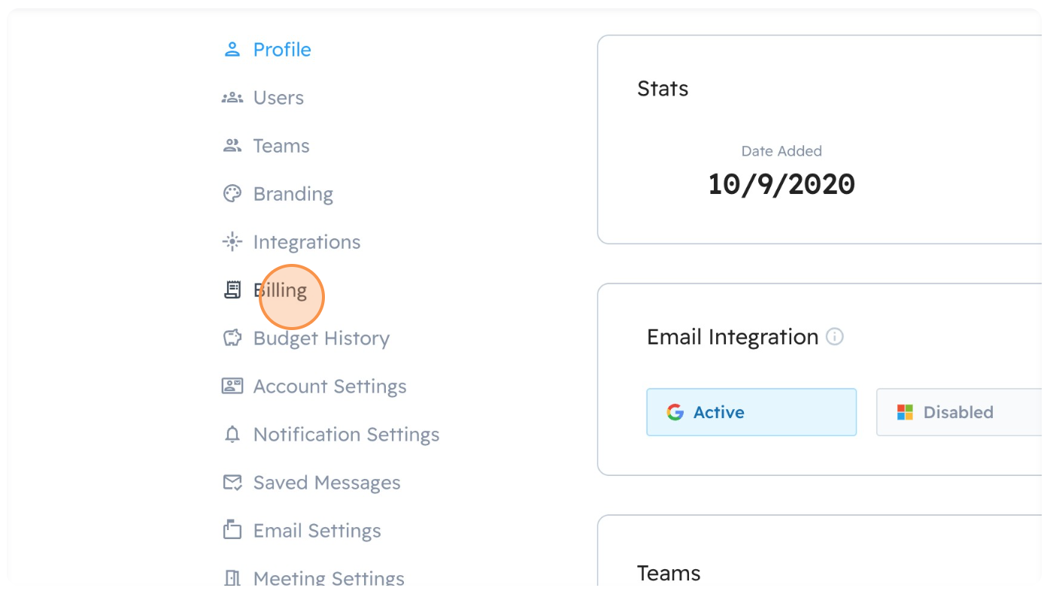Click the Teams people icon

click(232, 146)
